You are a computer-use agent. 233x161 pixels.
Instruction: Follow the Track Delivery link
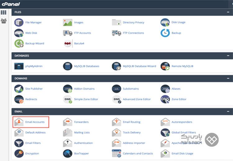coord(132,132)
